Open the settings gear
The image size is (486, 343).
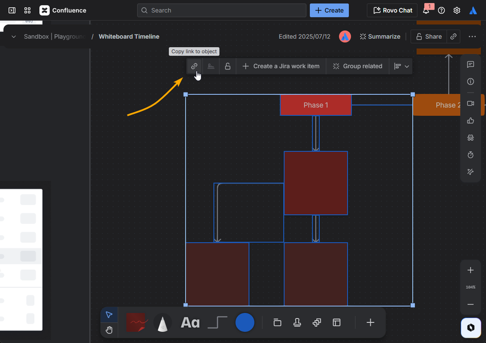coord(456,11)
